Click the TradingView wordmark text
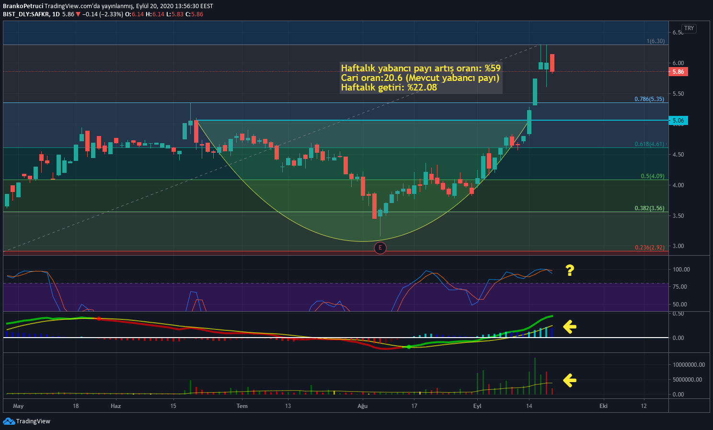 33,421
